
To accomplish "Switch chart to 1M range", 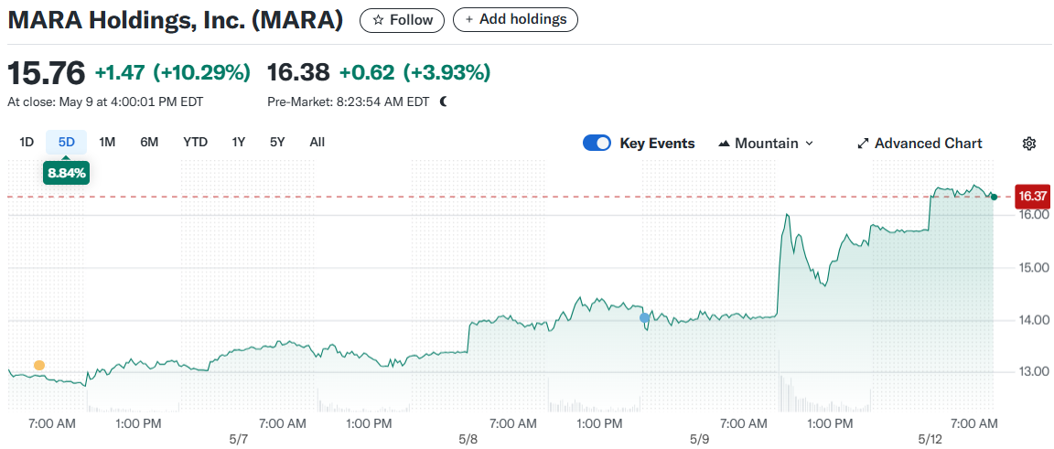I will click(x=108, y=143).
